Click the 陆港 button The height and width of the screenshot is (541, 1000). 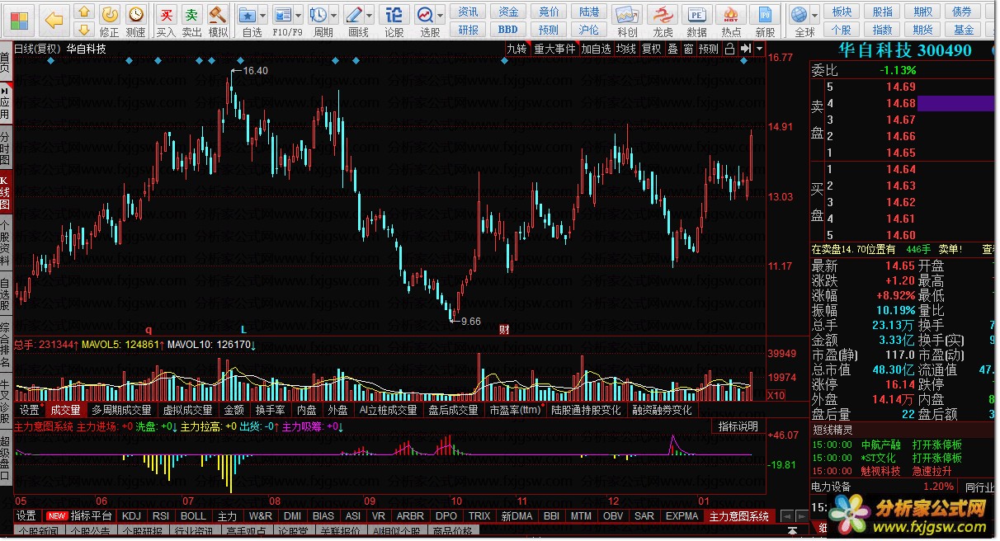coord(589,12)
